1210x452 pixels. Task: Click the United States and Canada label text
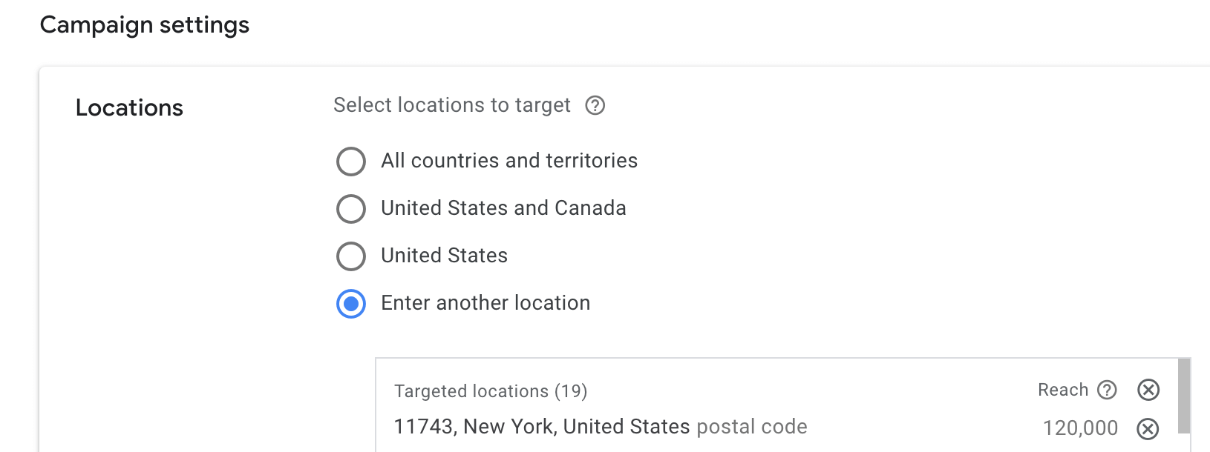[x=503, y=208]
